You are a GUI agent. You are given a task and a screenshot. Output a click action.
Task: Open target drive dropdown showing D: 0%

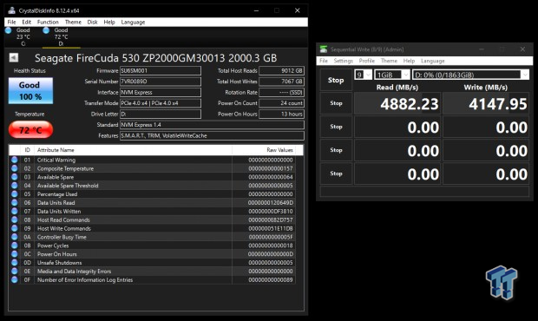(x=470, y=75)
